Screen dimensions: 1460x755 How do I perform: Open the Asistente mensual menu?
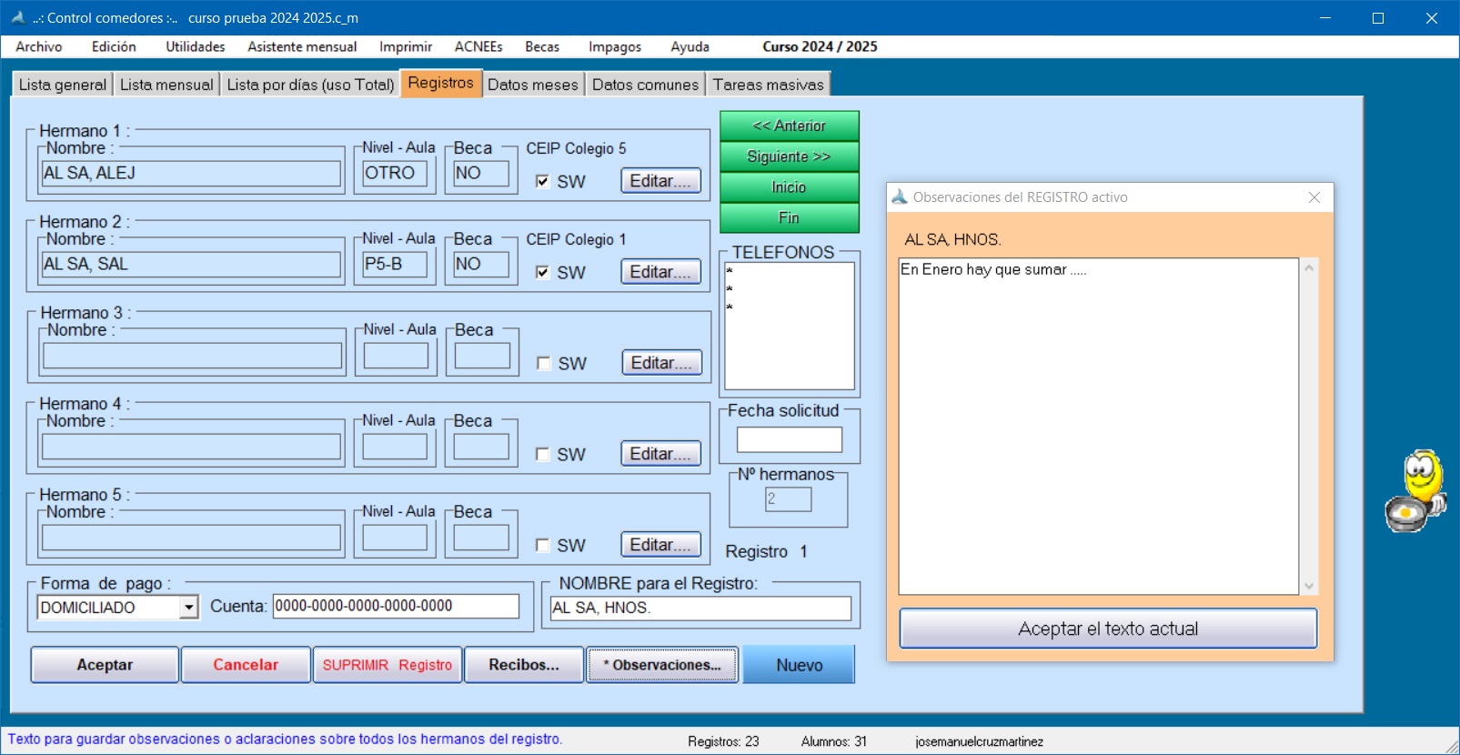pos(302,46)
